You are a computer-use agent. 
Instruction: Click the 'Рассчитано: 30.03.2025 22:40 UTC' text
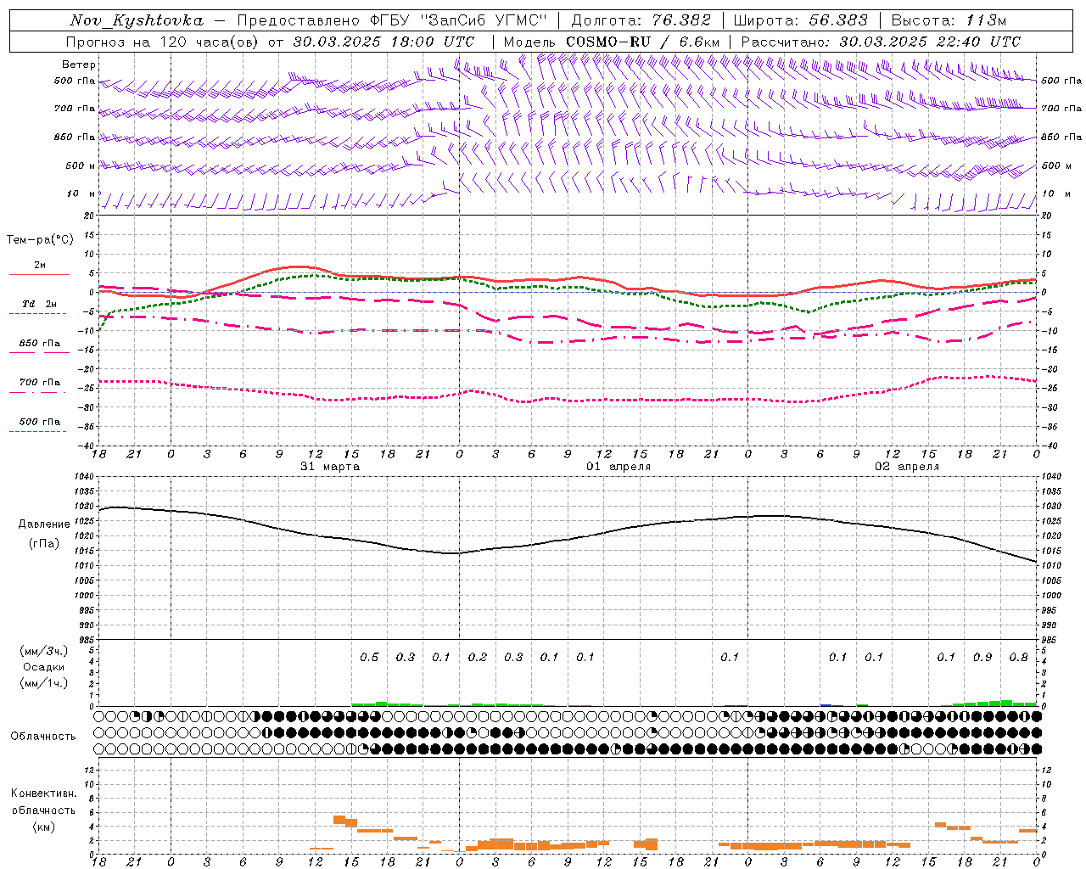click(881, 42)
